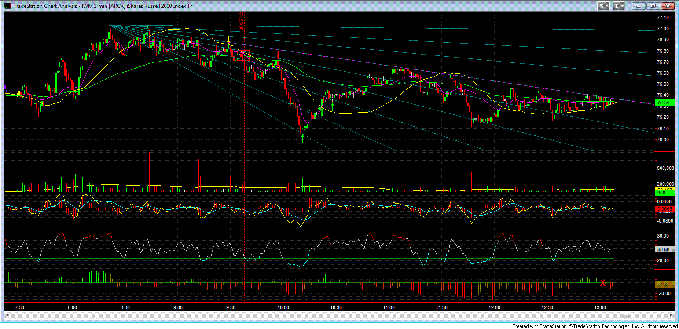Close the Chart Analysis window
Screen dimensions: 679x329
[668, 6]
